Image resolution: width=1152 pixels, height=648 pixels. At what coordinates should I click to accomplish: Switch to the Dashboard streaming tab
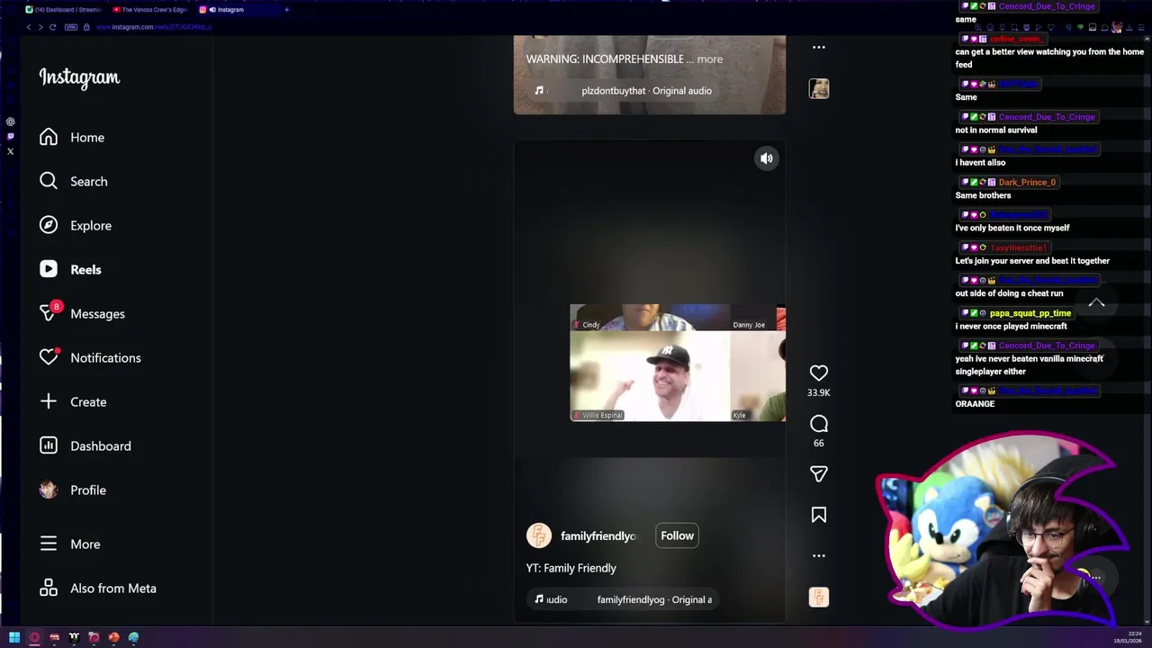pyautogui.click(x=63, y=10)
